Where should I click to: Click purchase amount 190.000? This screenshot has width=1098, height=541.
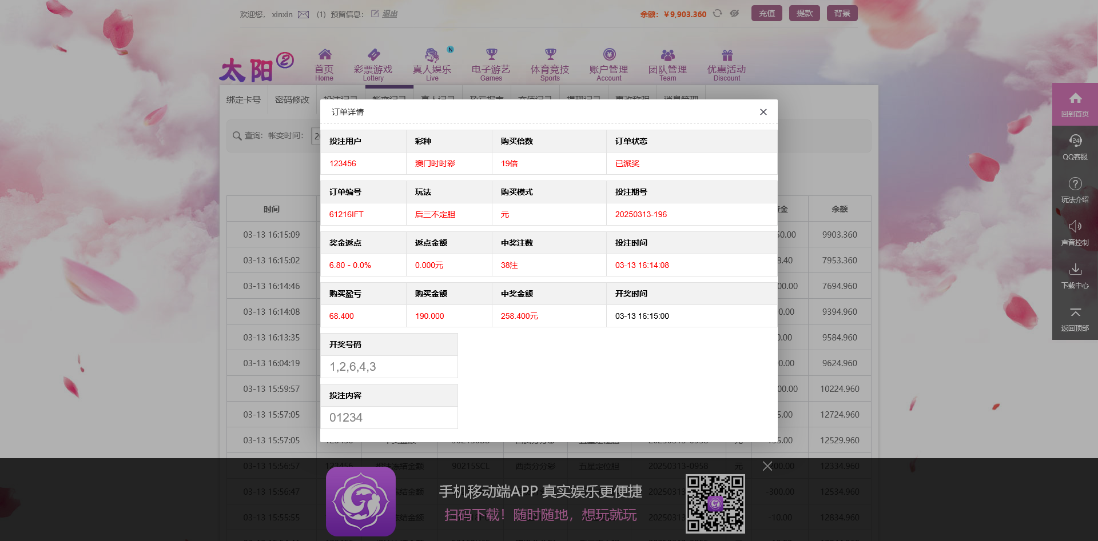(429, 316)
